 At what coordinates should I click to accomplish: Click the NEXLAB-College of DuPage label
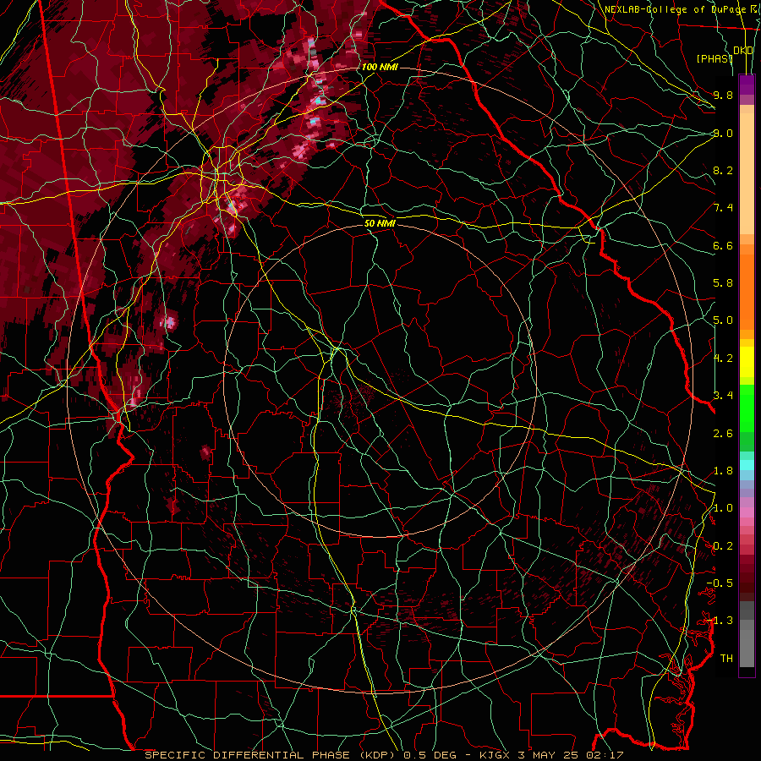click(x=675, y=9)
